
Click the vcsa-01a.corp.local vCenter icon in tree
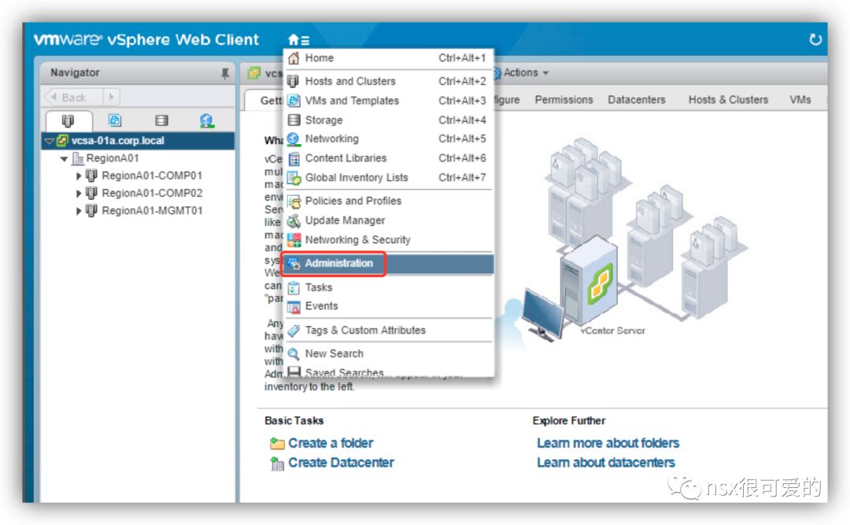63,141
